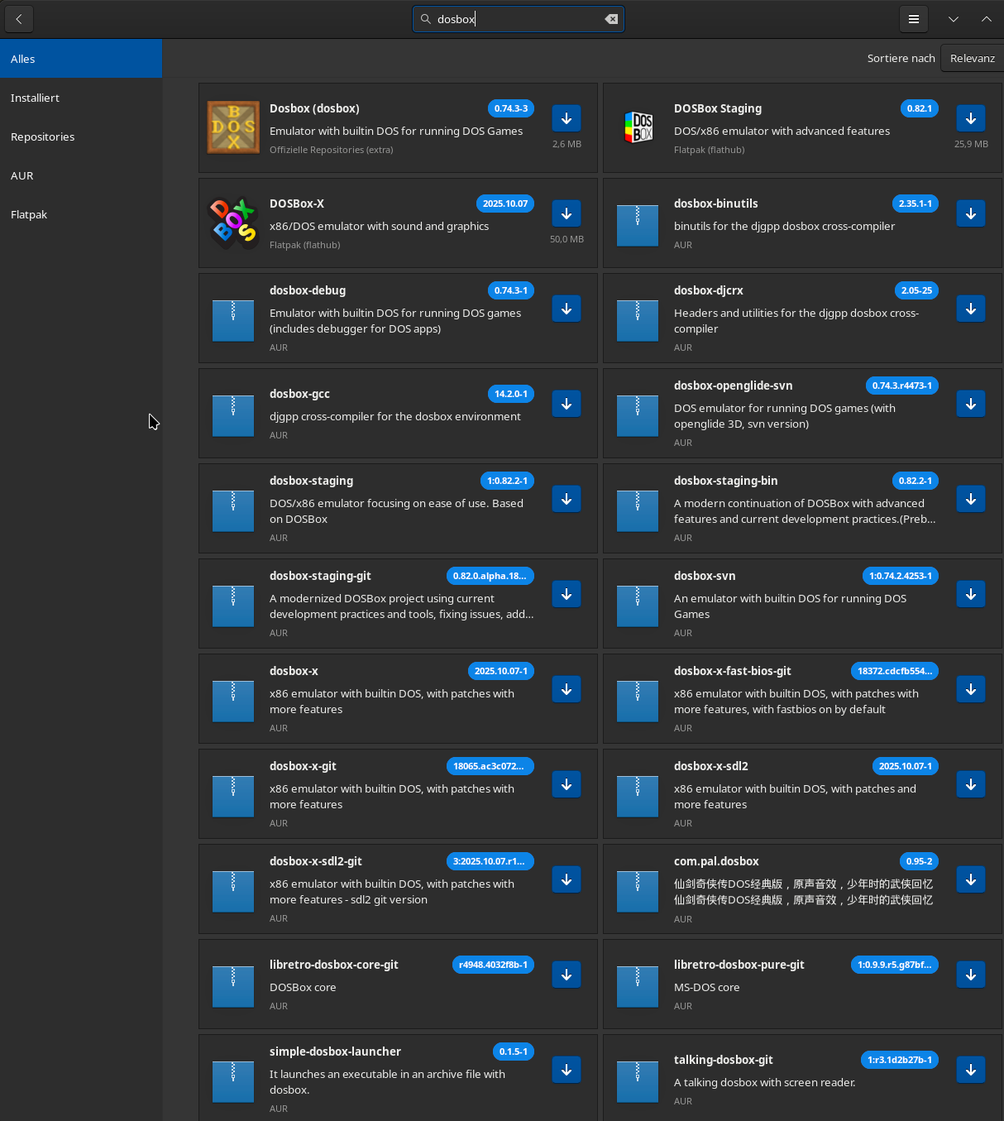Install dosbox-staging from AUR
The image size is (1004, 1121).
(567, 499)
